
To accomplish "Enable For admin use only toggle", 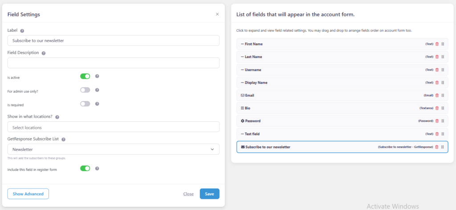I will click(85, 90).
